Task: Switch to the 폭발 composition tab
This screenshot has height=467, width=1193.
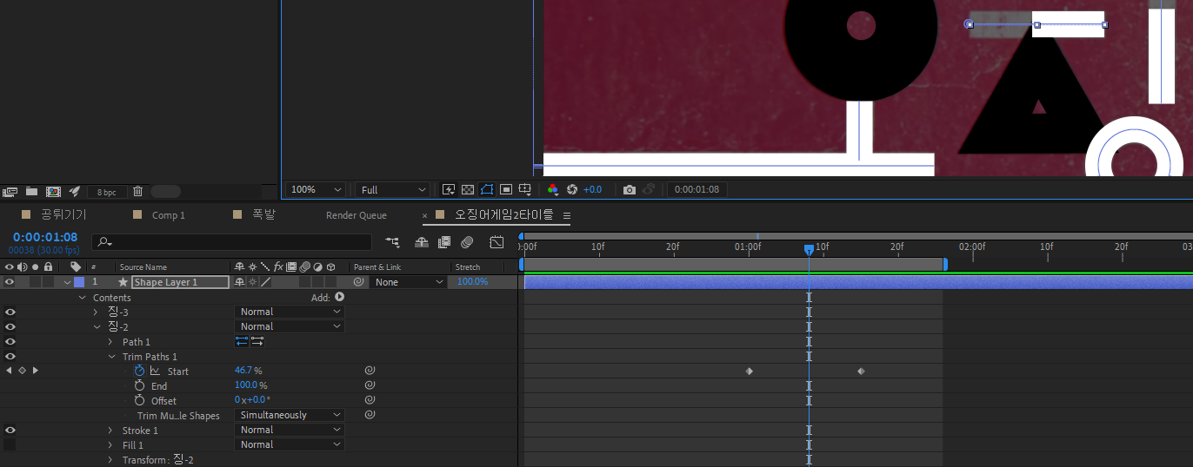Action: click(x=263, y=214)
